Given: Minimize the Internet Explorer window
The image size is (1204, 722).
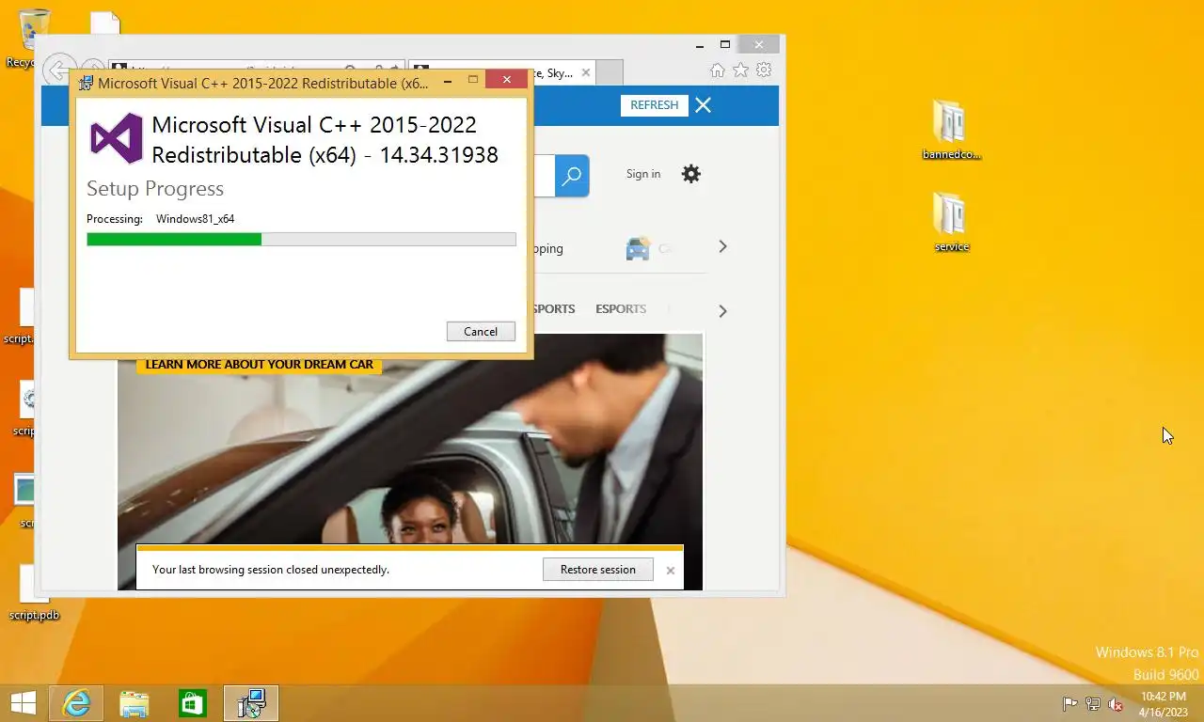Looking at the screenshot, I should click(700, 44).
